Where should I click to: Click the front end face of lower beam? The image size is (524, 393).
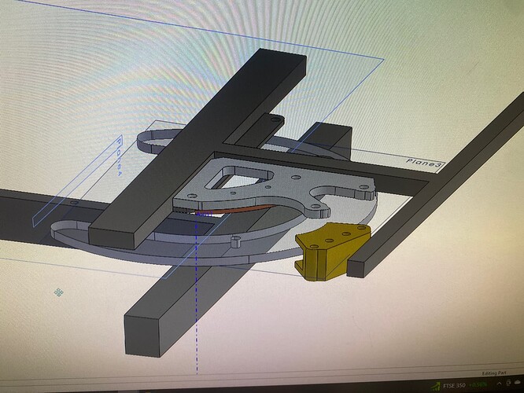(x=142, y=324)
